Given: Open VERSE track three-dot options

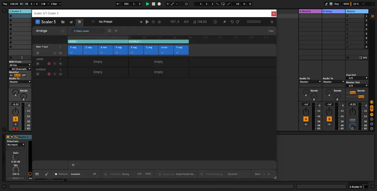Looking at the screenshot, I should click(x=60, y=59).
